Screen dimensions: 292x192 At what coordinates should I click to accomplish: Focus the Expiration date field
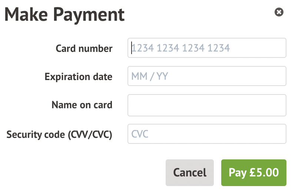(x=207, y=76)
